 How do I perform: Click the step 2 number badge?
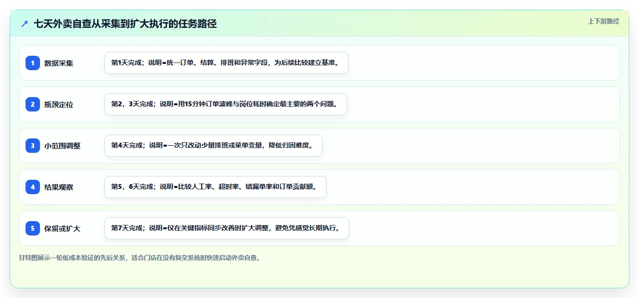coord(33,104)
